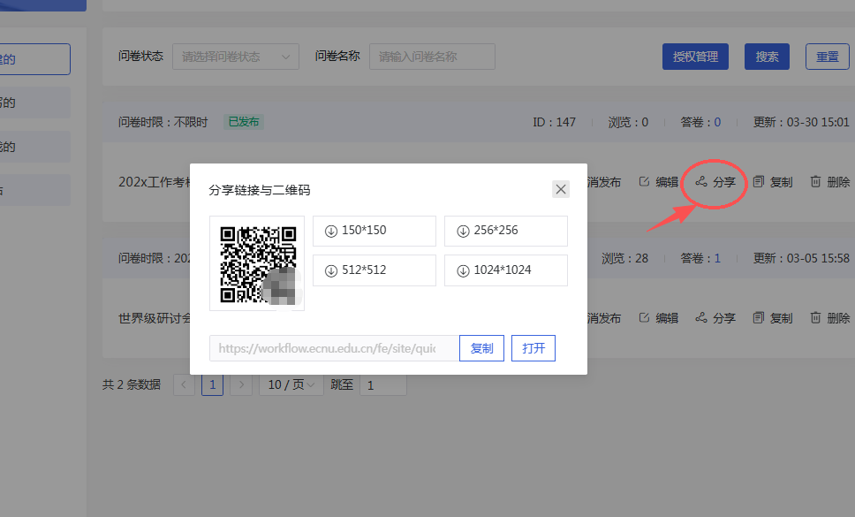The width and height of the screenshot is (855, 517).
Task: Click 浏览 : 28 text
Action: pyautogui.click(x=624, y=258)
